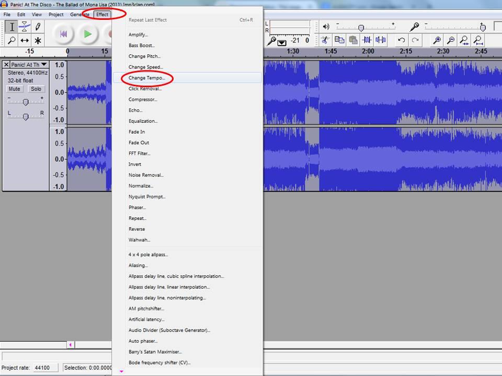
Task: Open the View menu
Action: pyautogui.click(x=37, y=15)
